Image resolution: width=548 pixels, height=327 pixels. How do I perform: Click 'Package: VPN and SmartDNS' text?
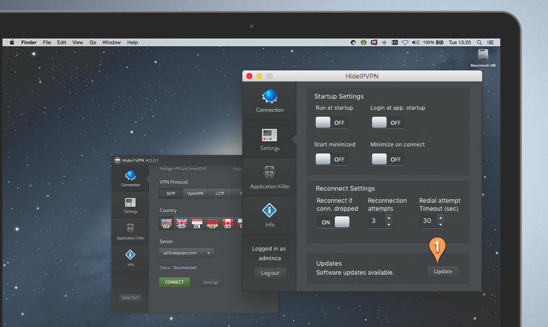pyautogui.click(x=183, y=169)
